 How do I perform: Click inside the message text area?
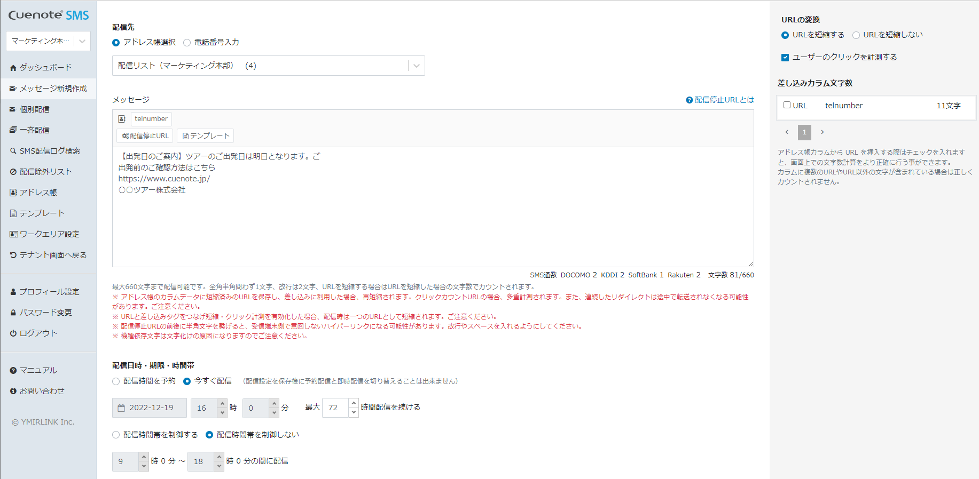coord(433,224)
